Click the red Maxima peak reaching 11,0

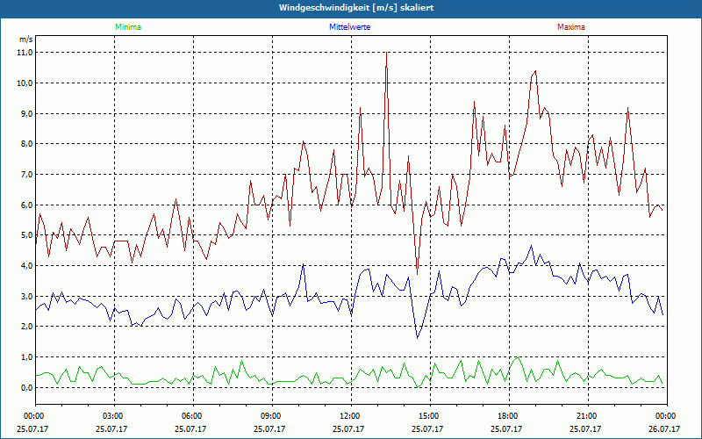click(x=386, y=54)
